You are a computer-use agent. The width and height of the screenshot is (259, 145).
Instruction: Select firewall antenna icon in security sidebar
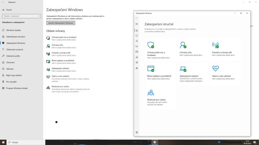(137, 47)
